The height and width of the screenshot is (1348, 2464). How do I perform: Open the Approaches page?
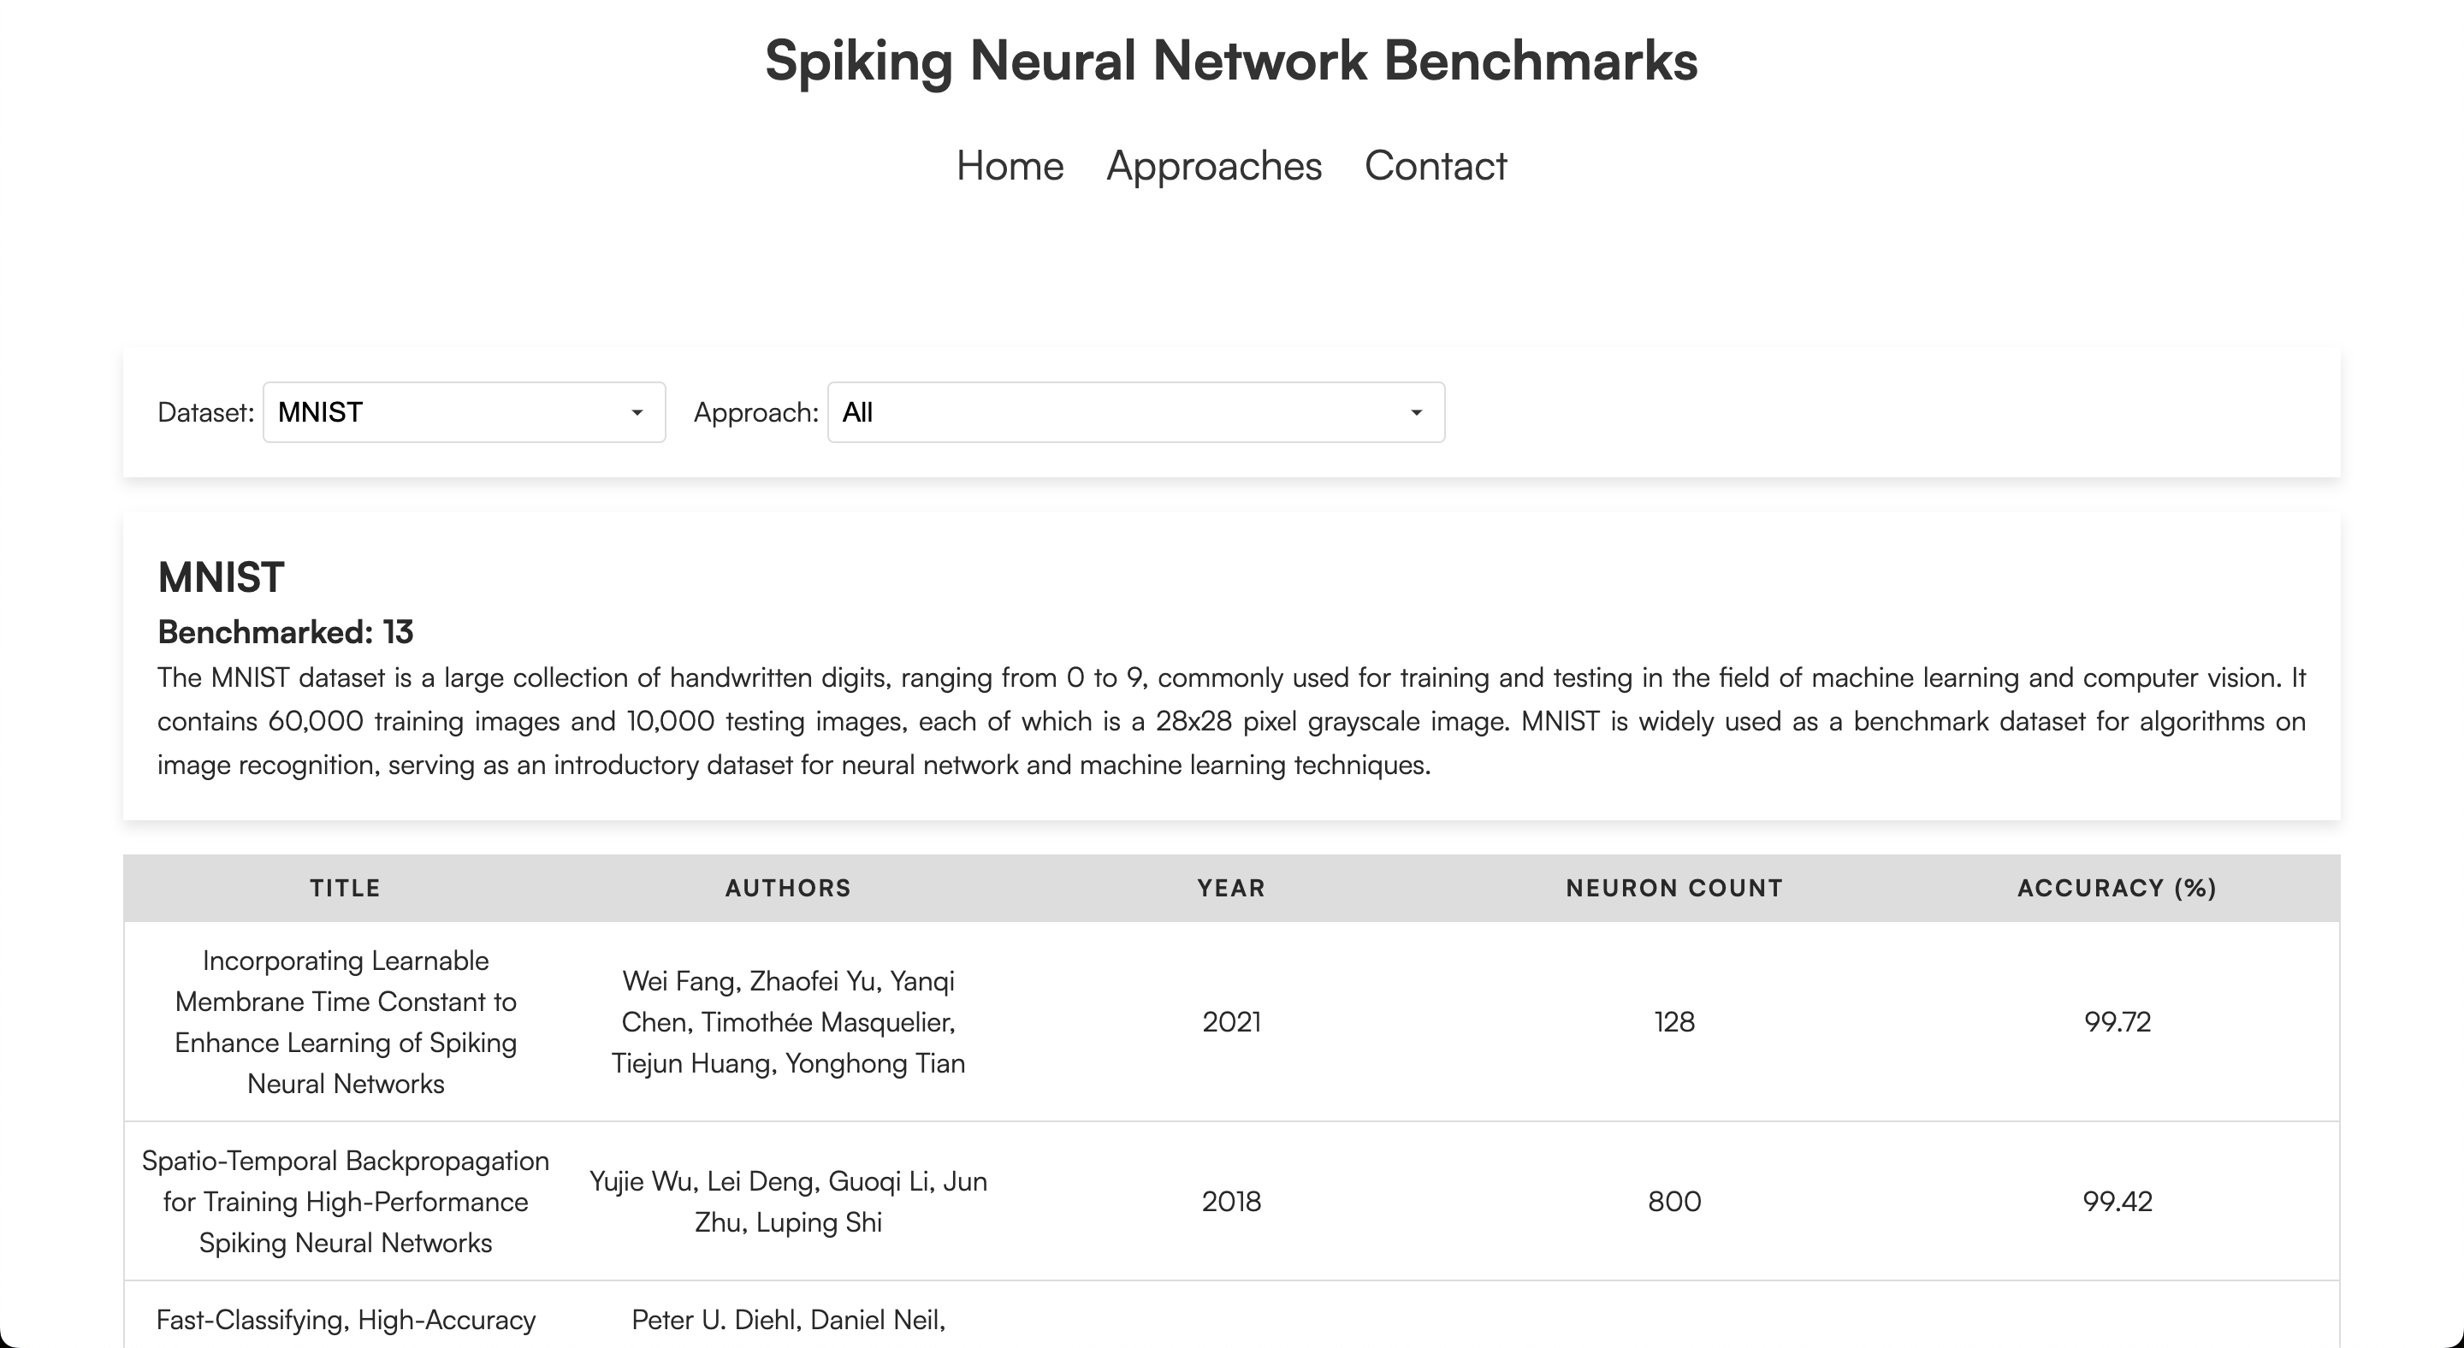[1214, 165]
